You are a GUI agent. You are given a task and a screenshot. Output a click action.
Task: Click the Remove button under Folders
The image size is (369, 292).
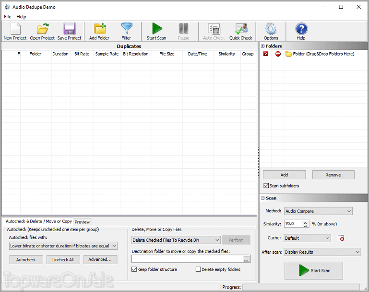[x=333, y=175]
